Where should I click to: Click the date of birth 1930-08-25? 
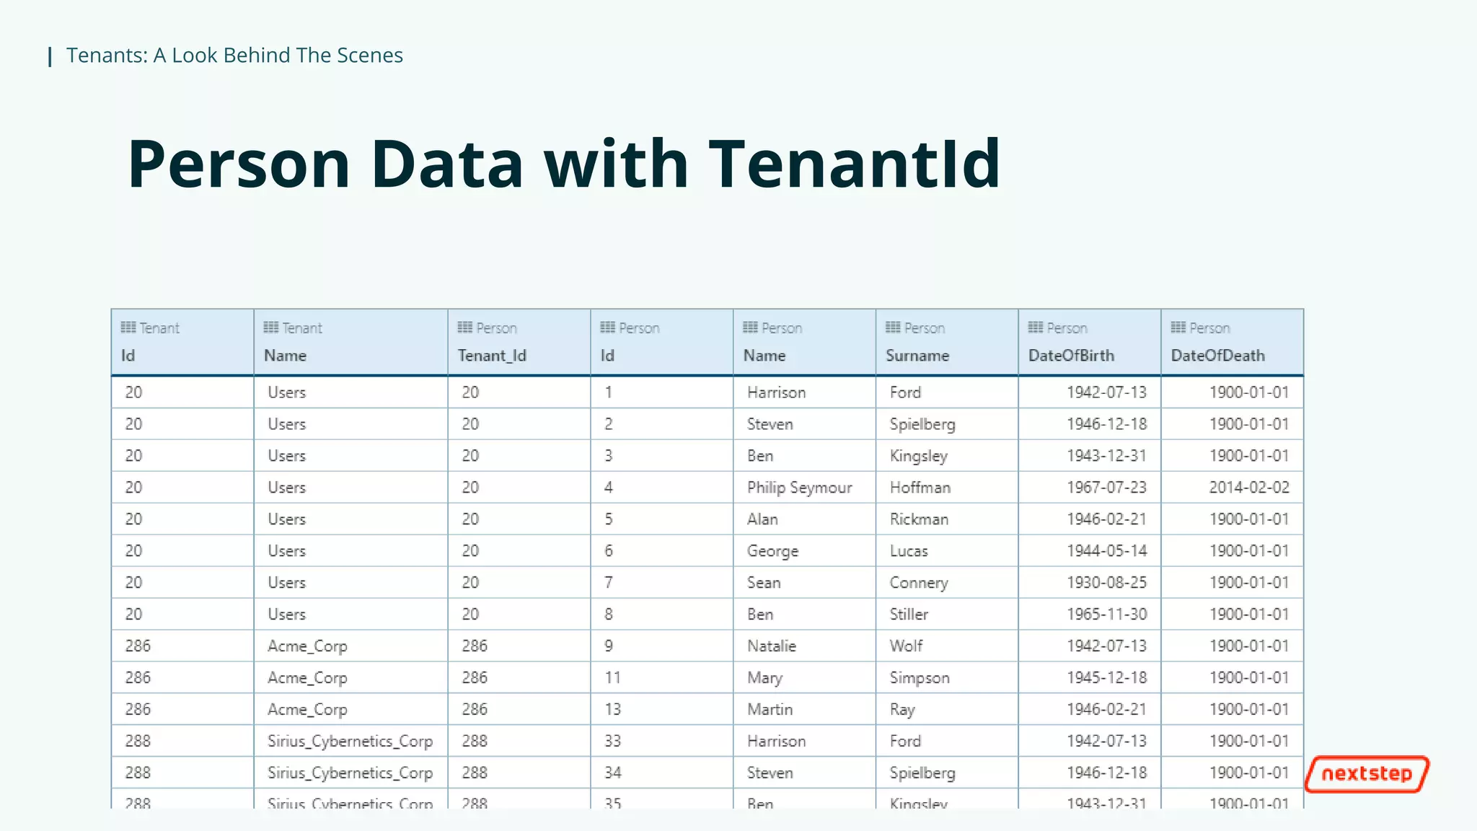[x=1106, y=583]
